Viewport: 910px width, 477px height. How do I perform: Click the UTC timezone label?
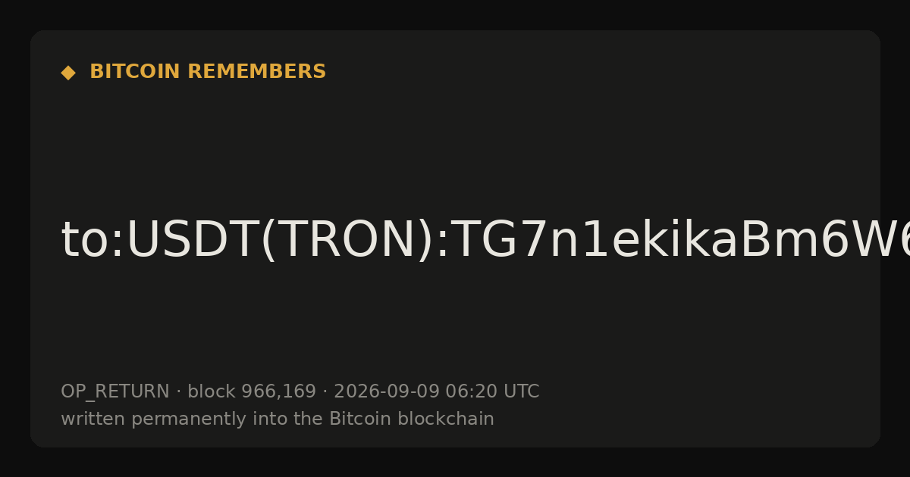pos(521,392)
